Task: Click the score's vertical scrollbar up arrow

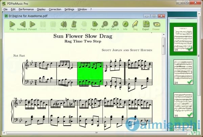Action: point(164,35)
